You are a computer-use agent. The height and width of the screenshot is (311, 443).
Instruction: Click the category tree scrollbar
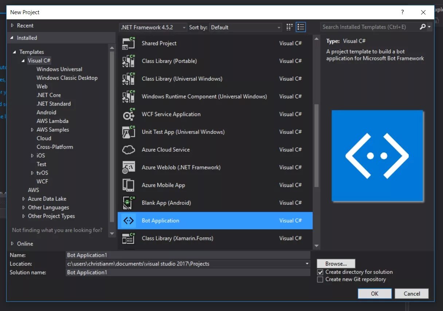[112, 136]
